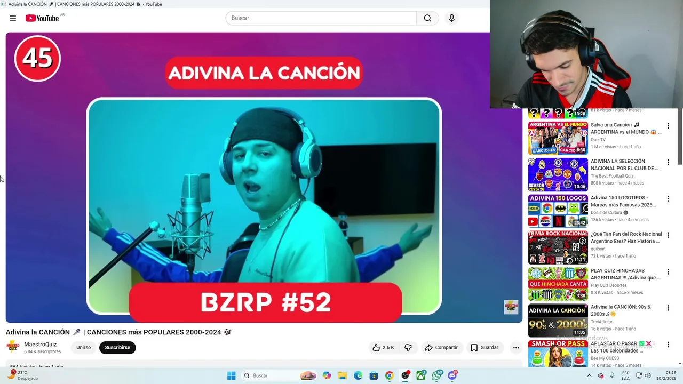
Task: Open MaestroQuiz channel avatar
Action: [13, 347]
